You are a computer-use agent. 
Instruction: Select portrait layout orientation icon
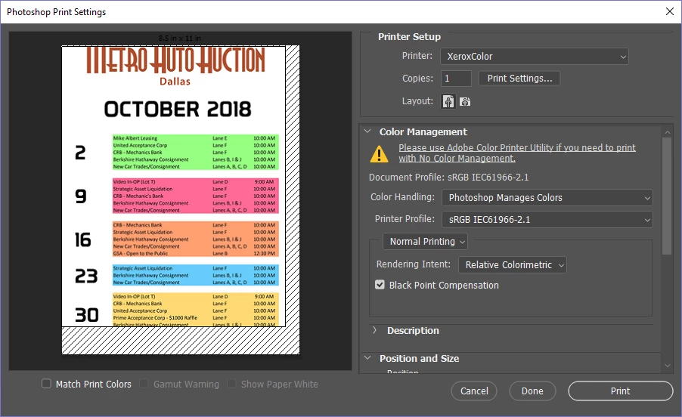tap(448, 101)
